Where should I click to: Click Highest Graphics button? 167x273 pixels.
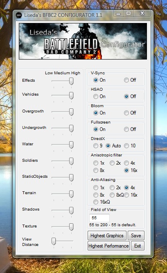[x=107, y=236]
